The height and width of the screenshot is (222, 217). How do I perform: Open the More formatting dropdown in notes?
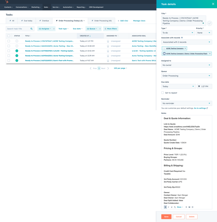click(x=180, y=207)
